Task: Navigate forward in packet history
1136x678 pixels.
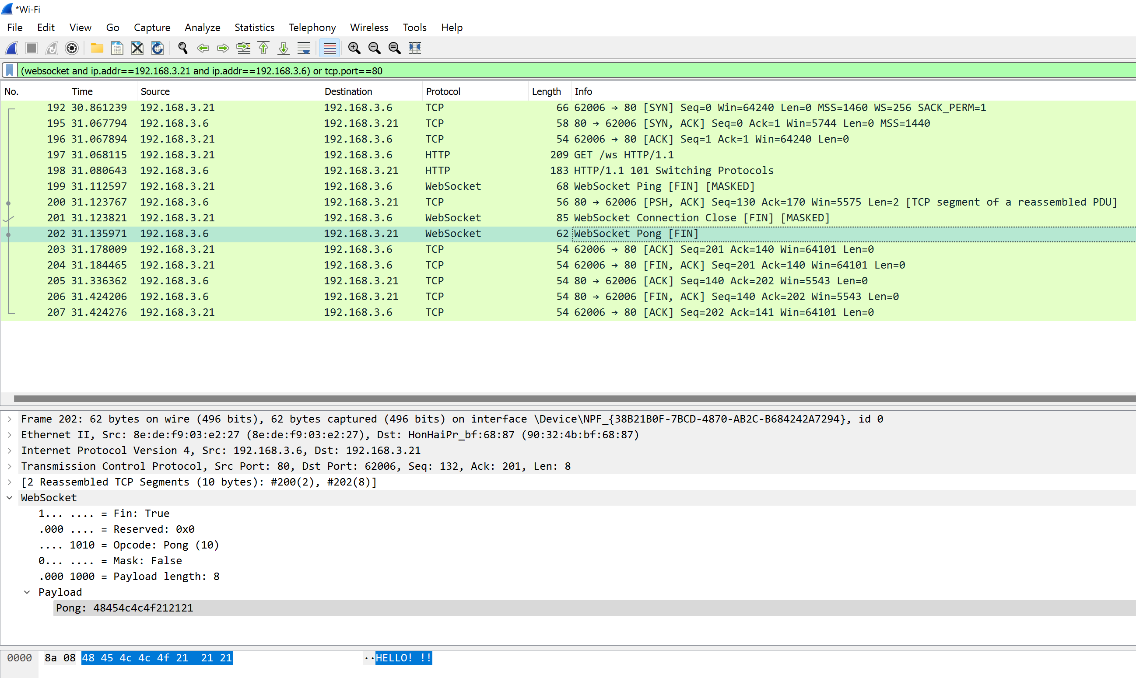Action: [223, 48]
